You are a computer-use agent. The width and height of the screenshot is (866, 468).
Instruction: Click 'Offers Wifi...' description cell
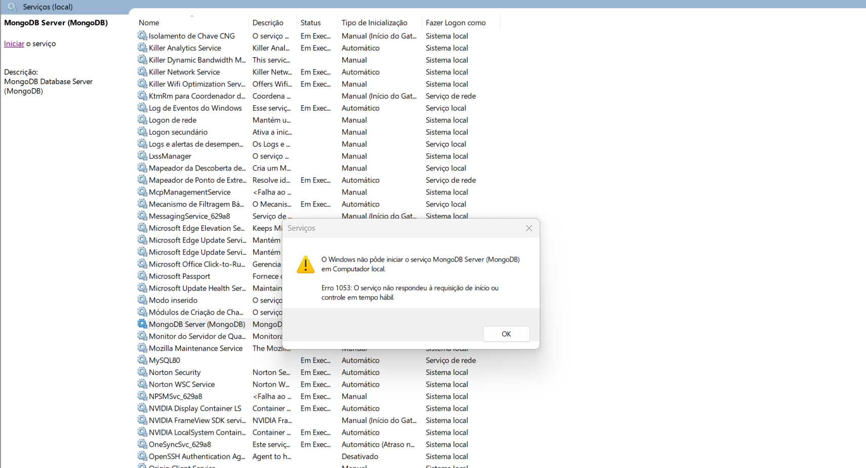[272, 84]
